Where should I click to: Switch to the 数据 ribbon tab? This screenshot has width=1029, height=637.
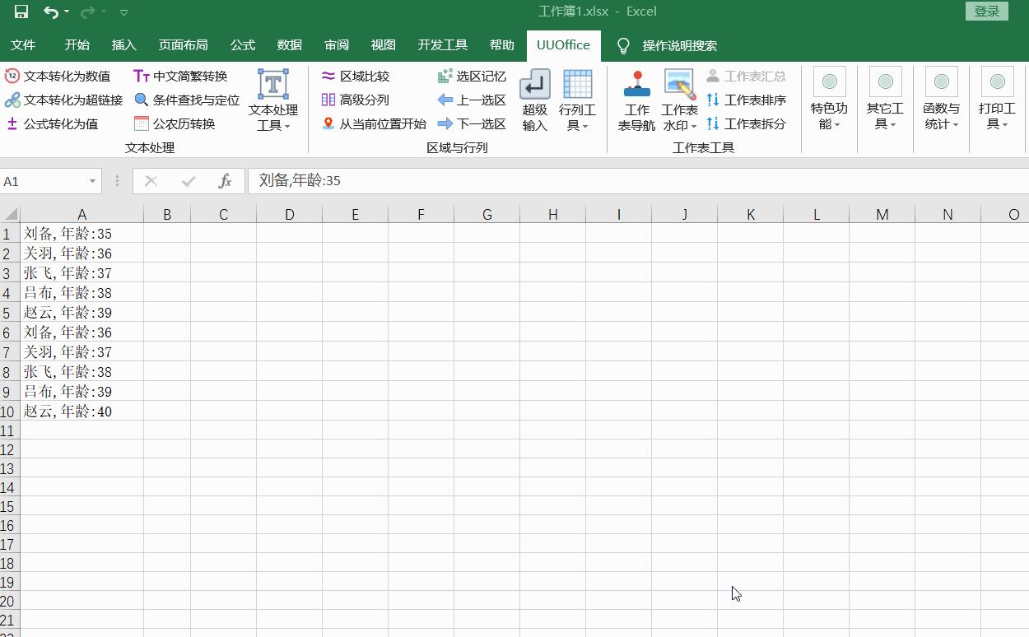pos(290,45)
